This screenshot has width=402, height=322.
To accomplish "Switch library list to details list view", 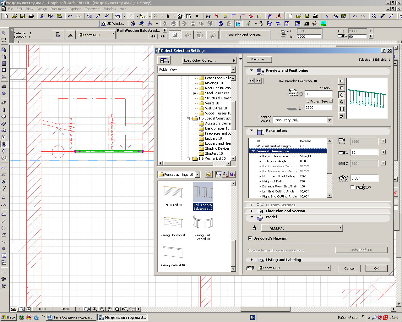I will click(x=232, y=175).
